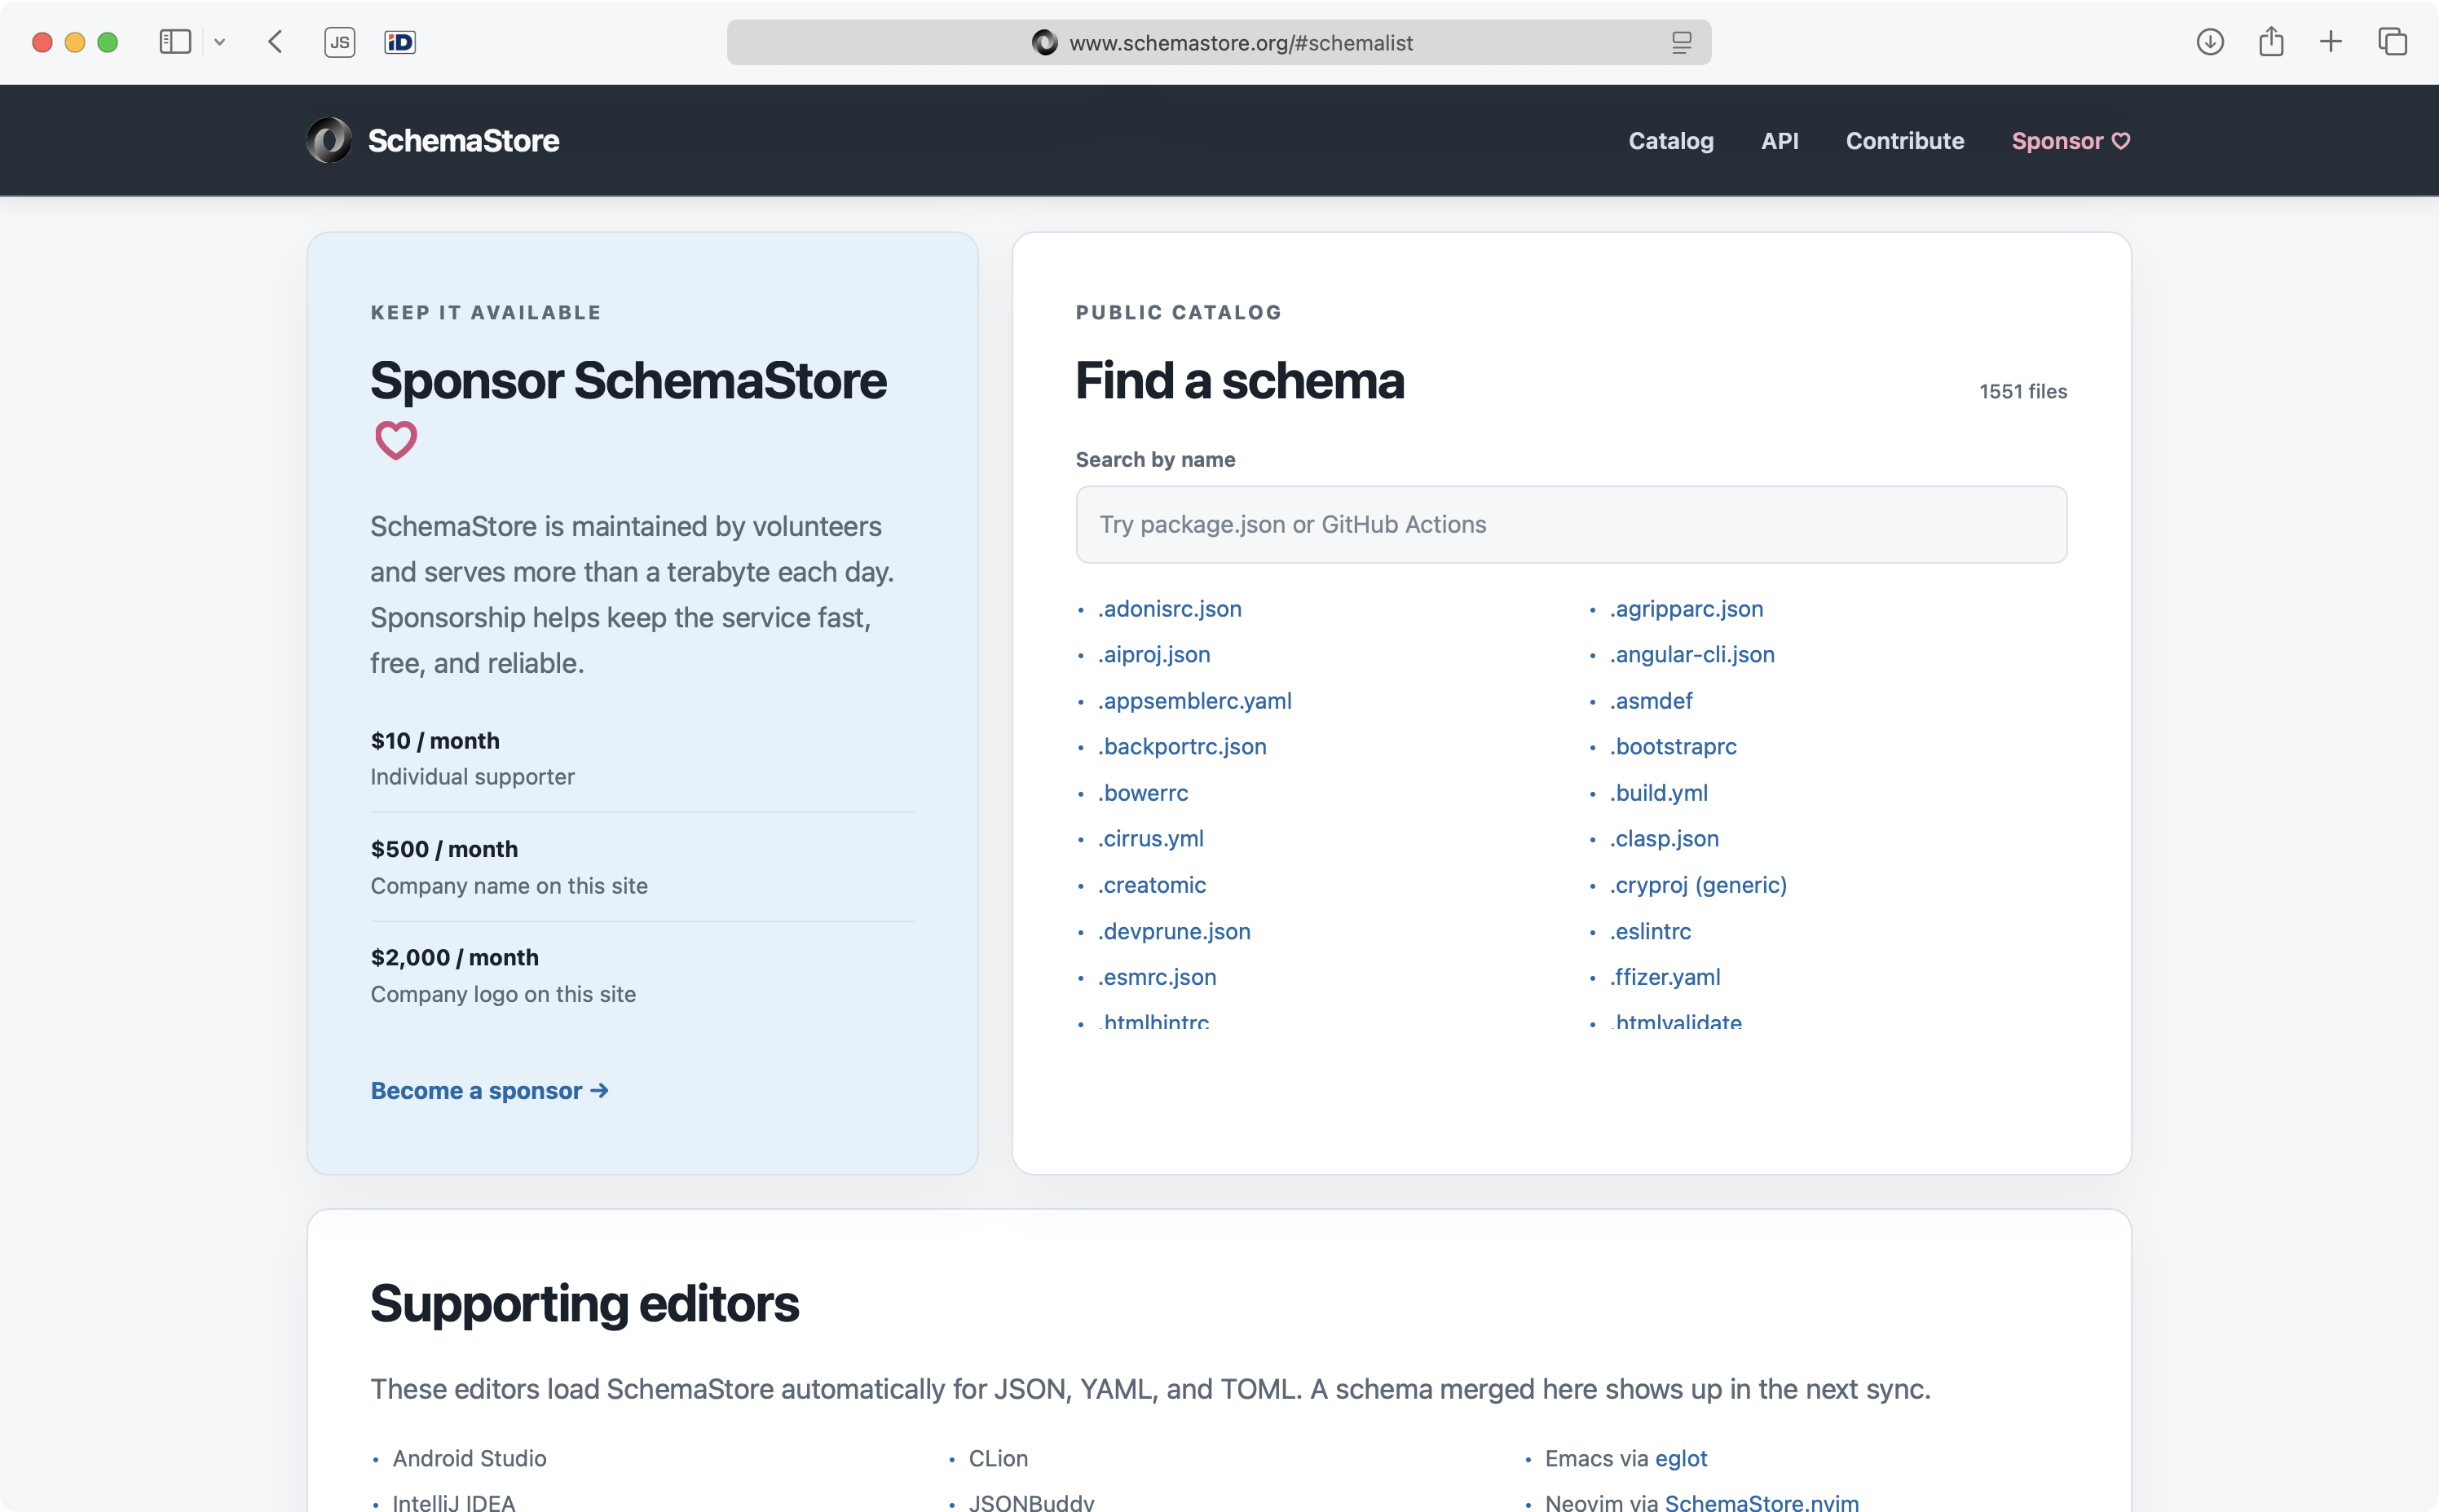Open the .backportrc.json schema link

click(1181, 747)
